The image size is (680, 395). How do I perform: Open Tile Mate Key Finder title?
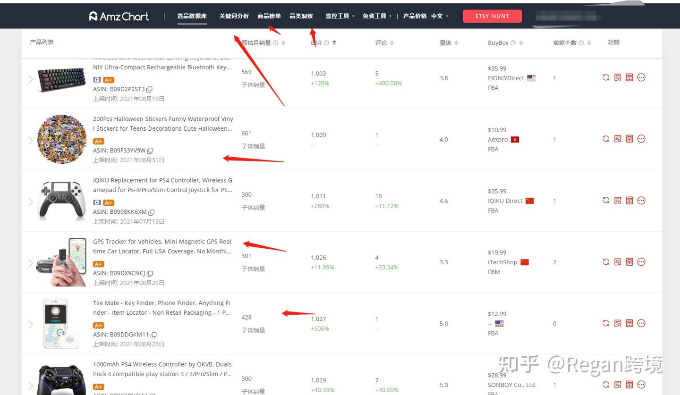[162, 308]
